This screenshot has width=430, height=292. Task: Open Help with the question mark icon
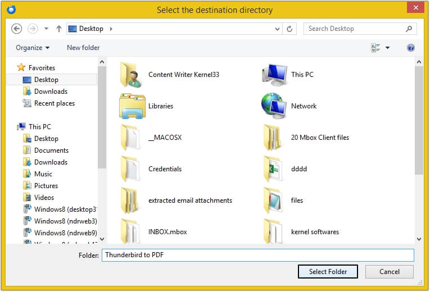tap(410, 48)
